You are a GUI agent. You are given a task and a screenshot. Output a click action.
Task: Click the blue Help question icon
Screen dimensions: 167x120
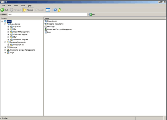point(55,10)
